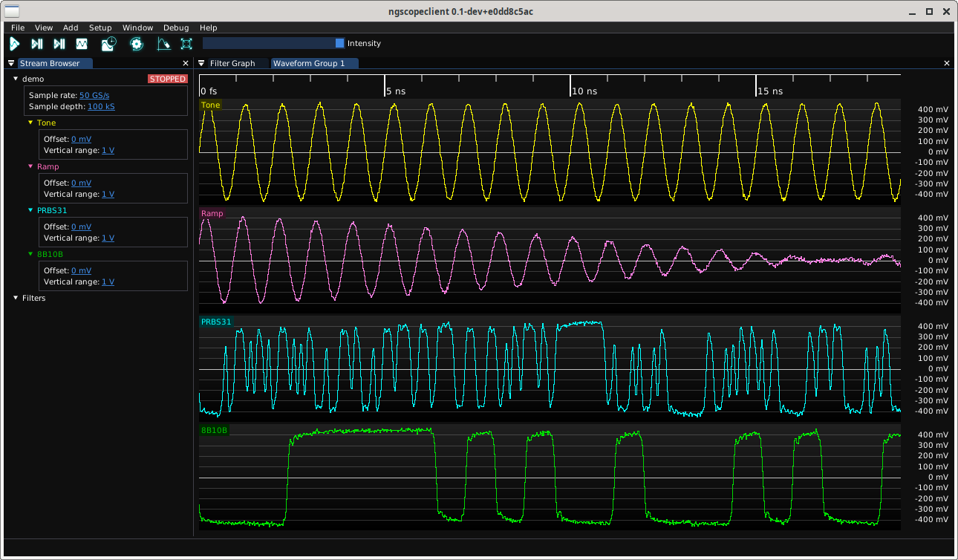Select the 8B10B name in Stream Browser
Image resolution: width=958 pixels, height=560 pixels.
click(50, 254)
